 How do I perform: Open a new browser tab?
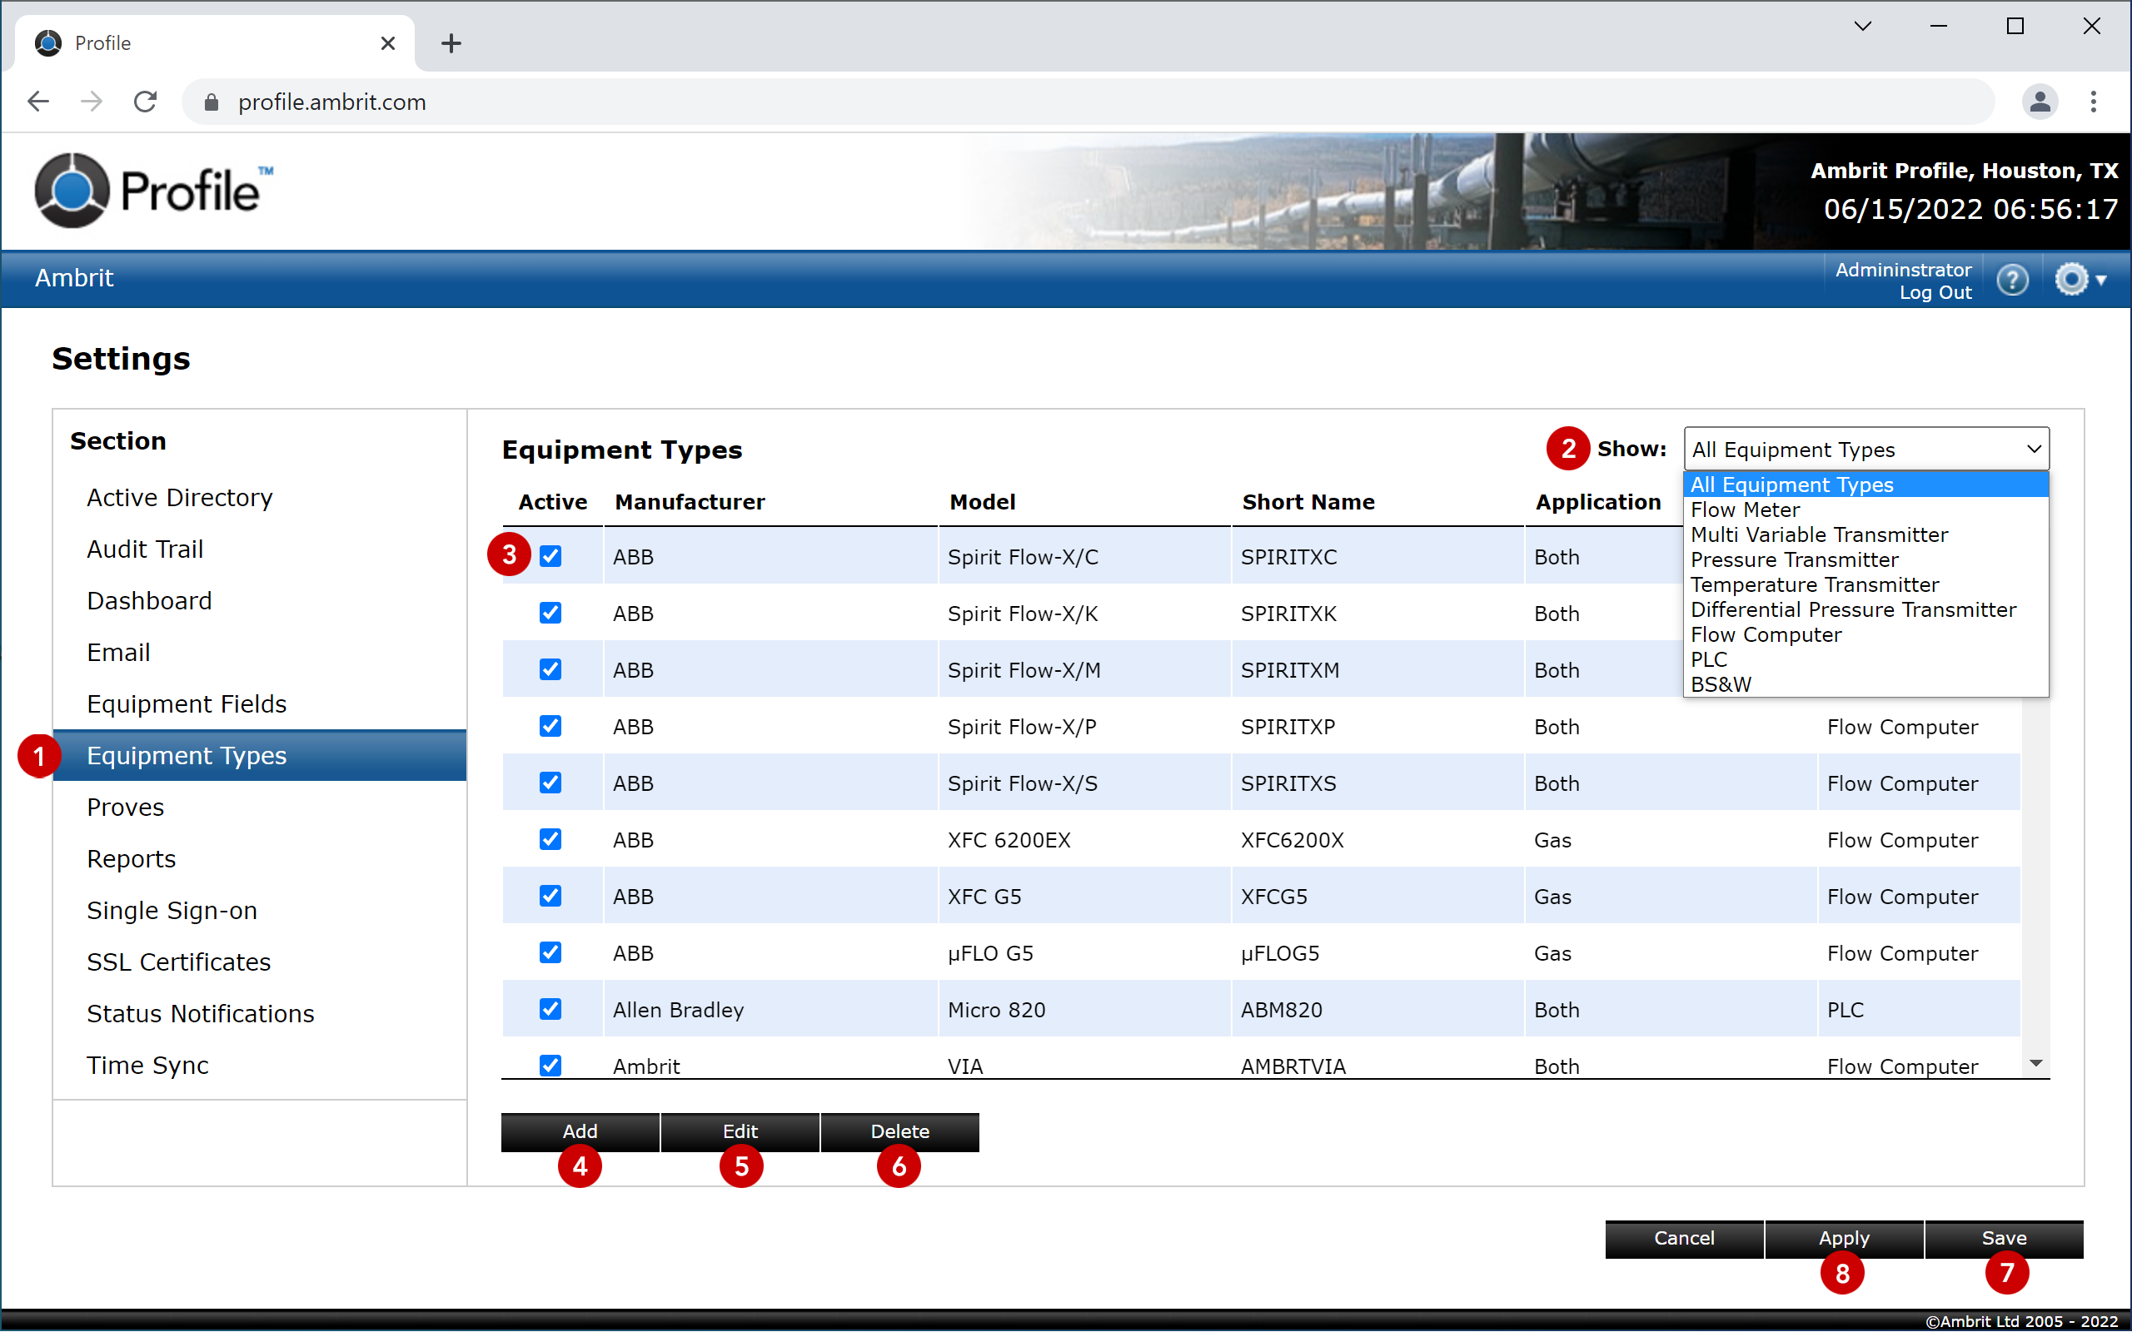pos(451,43)
